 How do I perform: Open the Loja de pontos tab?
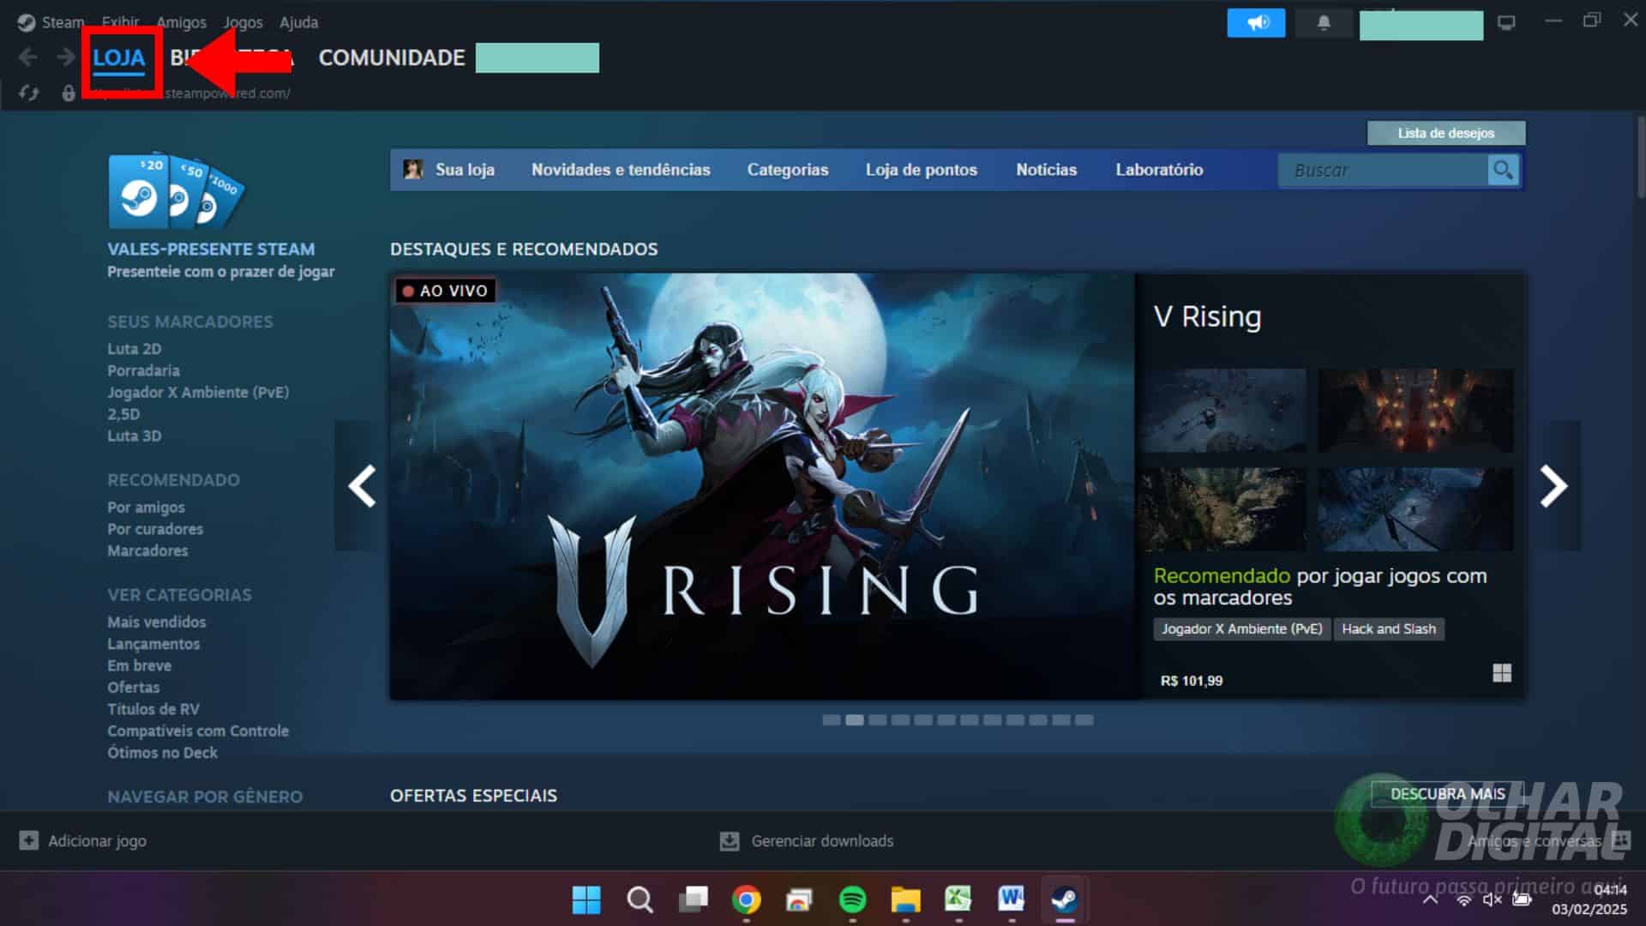click(x=922, y=170)
